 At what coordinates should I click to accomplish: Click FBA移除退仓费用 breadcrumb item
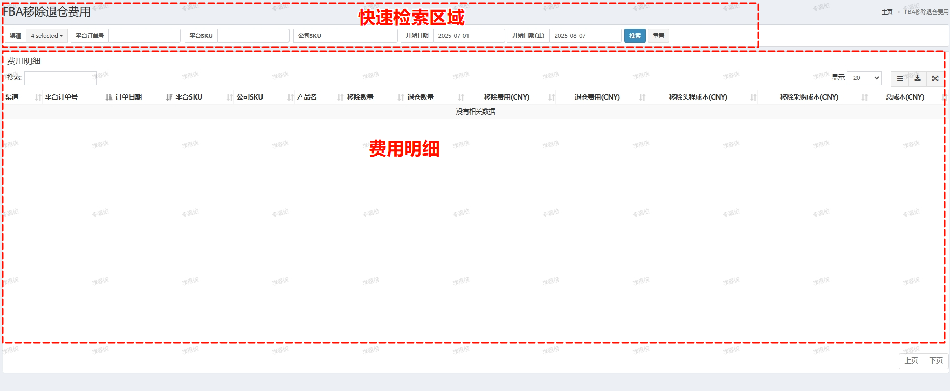[927, 12]
